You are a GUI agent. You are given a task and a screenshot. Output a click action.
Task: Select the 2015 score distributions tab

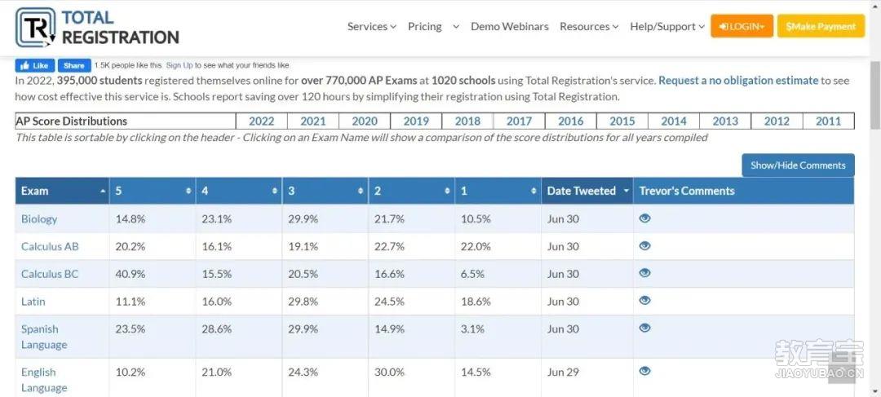(x=622, y=121)
